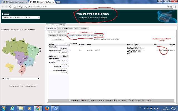Open the taskbar clock showing 12:44
178x111 pixels.
tap(165, 109)
